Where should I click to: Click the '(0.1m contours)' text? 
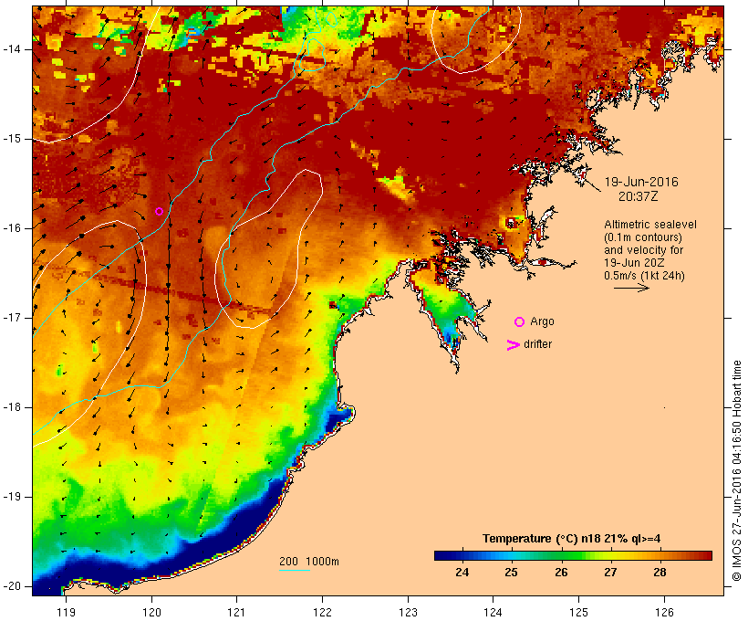point(643,237)
